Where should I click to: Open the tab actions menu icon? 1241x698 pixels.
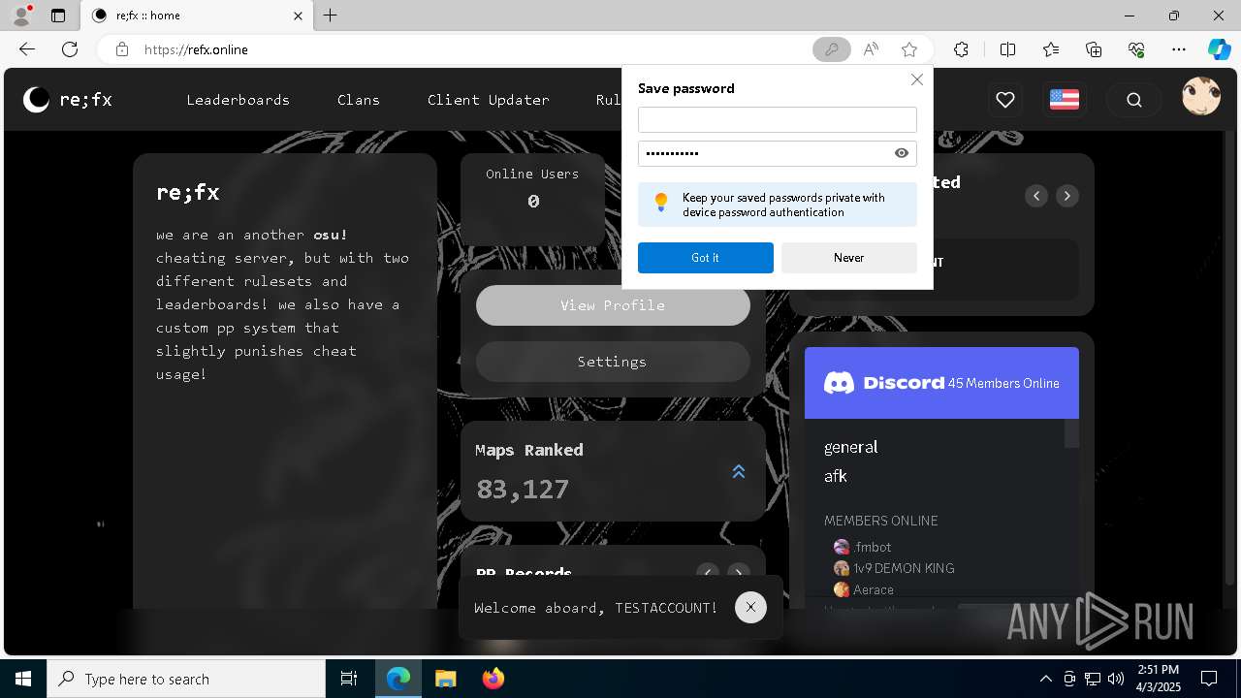[58, 16]
